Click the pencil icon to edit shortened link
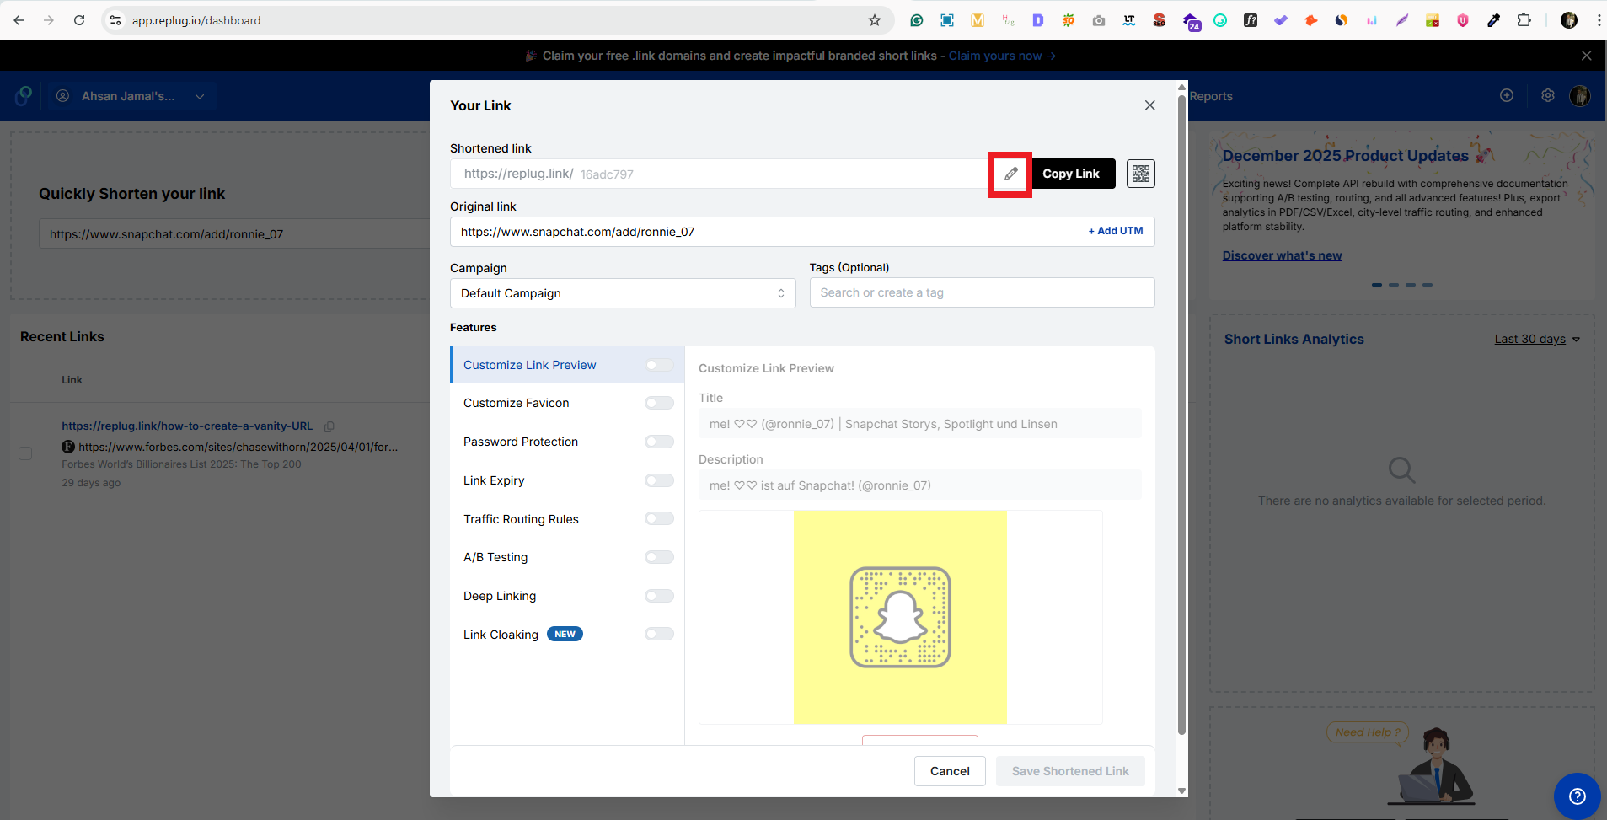The image size is (1607, 820). (x=1010, y=174)
